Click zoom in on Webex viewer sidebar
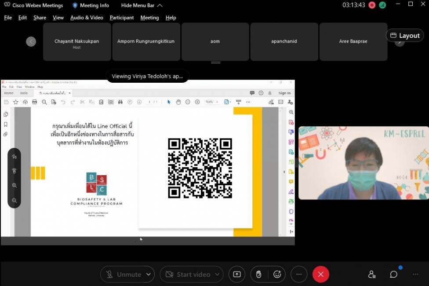The width and height of the screenshot is (429, 286). point(14,186)
